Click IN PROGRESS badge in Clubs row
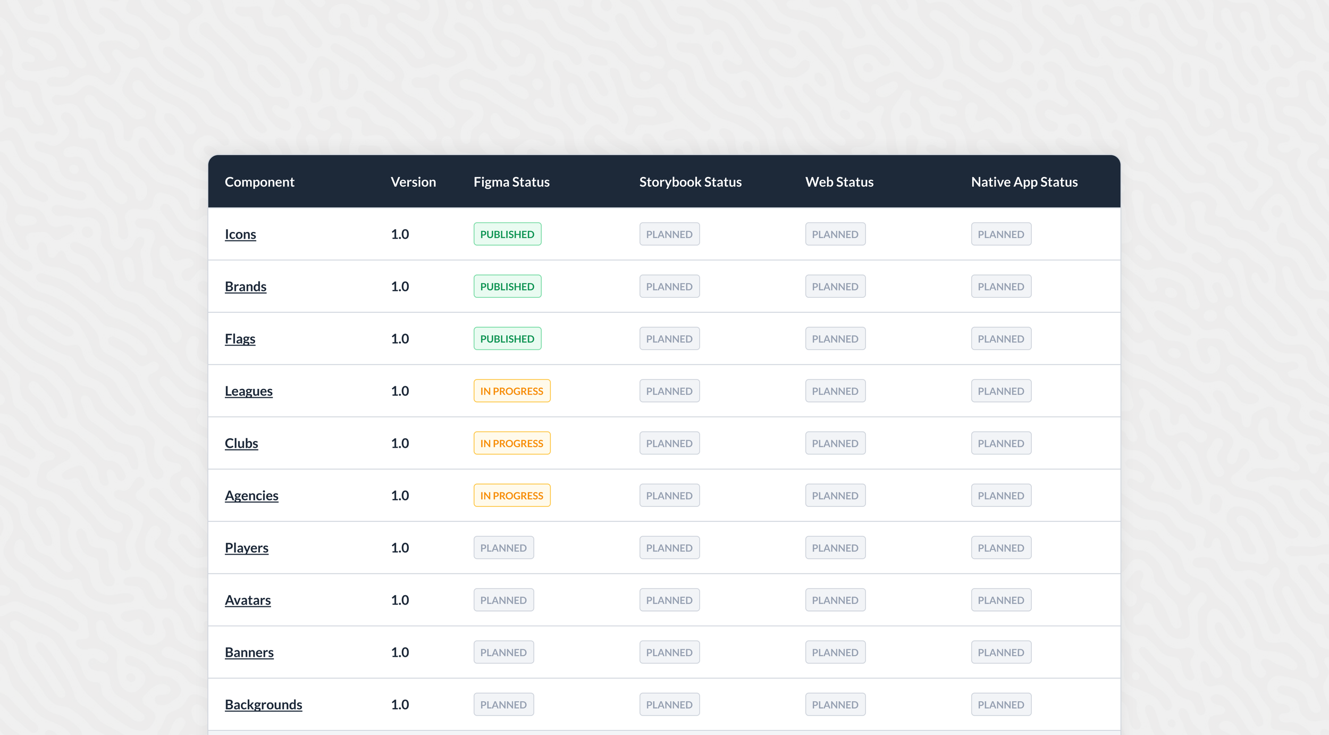Image resolution: width=1329 pixels, height=735 pixels. 512,443
